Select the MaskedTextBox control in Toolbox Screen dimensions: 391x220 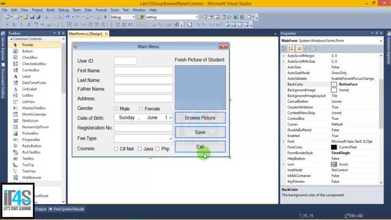coord(35,108)
